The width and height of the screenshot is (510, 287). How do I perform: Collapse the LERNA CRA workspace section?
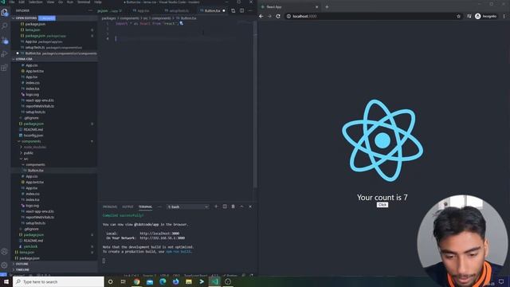[54, 59]
